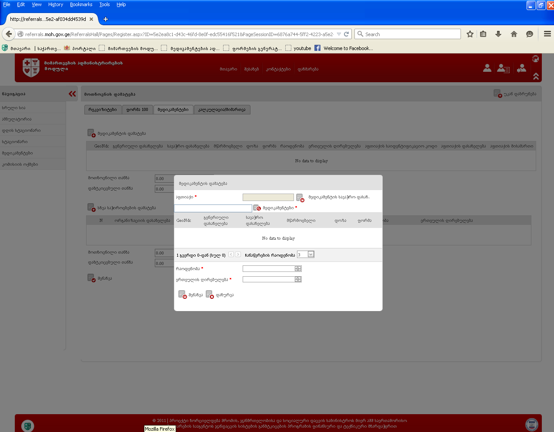Click the medication search magnifier icon
Screen dimensions: 554x432
(257, 208)
